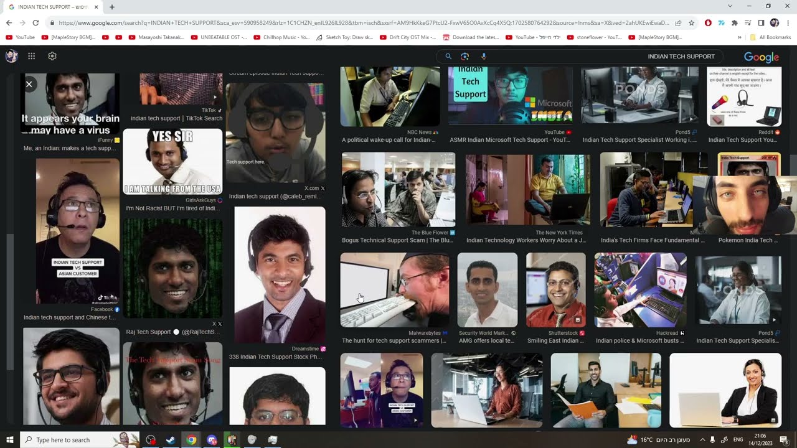
Task: Open stoneflower YouTube bookmark
Action: (595, 37)
